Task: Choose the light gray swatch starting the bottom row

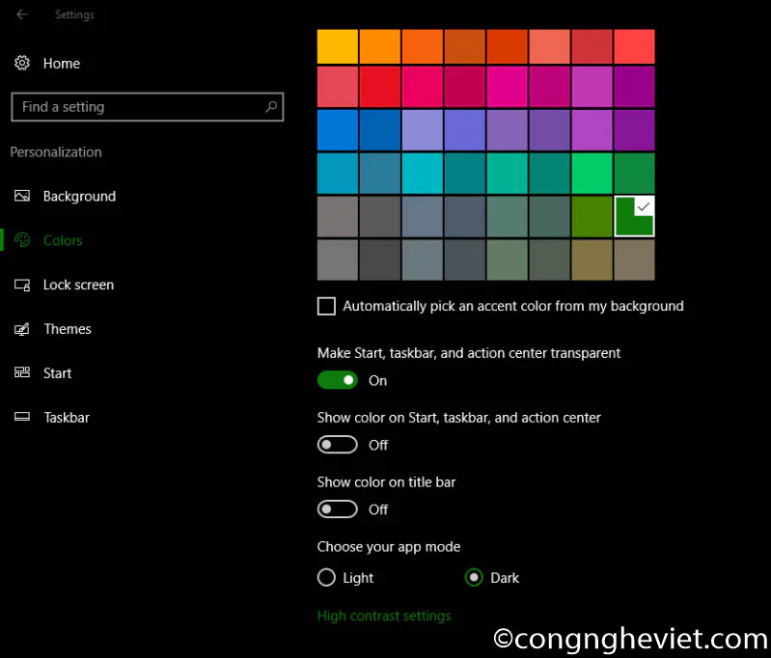Action: tap(338, 260)
